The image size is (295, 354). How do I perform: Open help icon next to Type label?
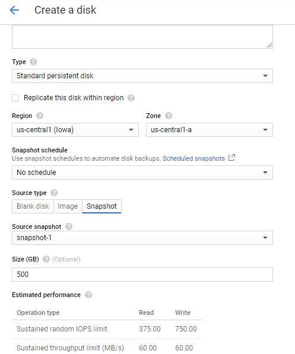[x=33, y=62]
